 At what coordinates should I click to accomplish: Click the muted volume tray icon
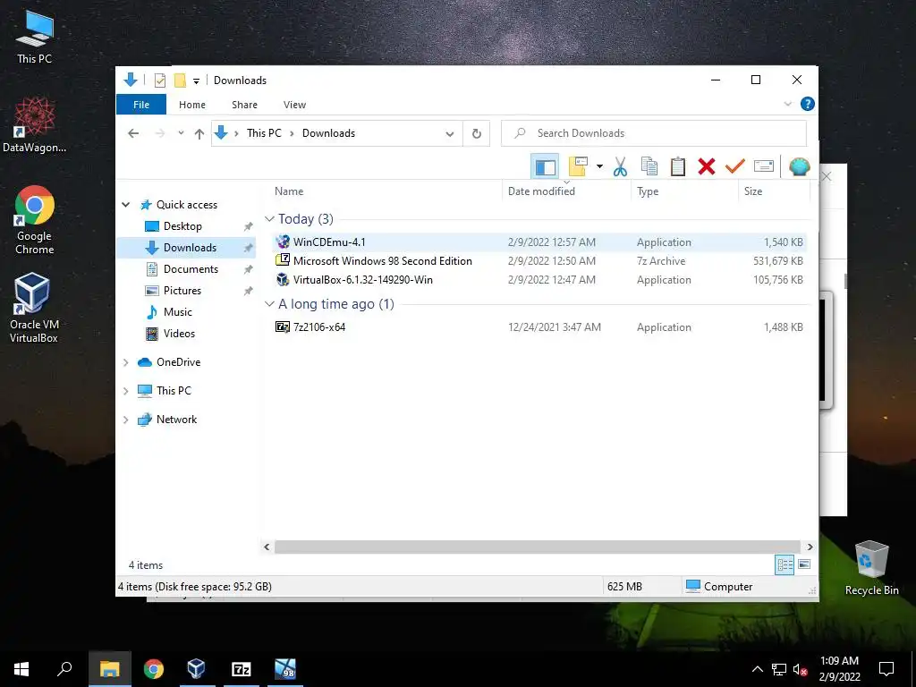pyautogui.click(x=801, y=669)
